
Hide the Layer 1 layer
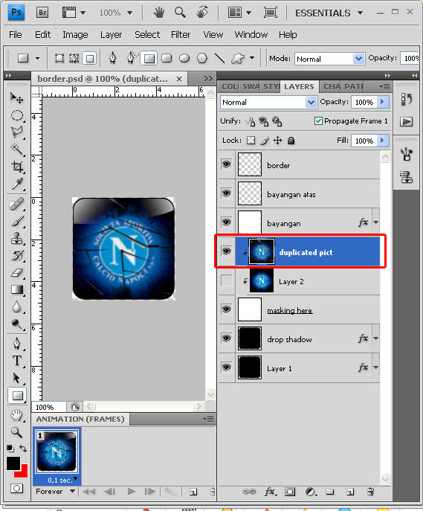(x=226, y=367)
